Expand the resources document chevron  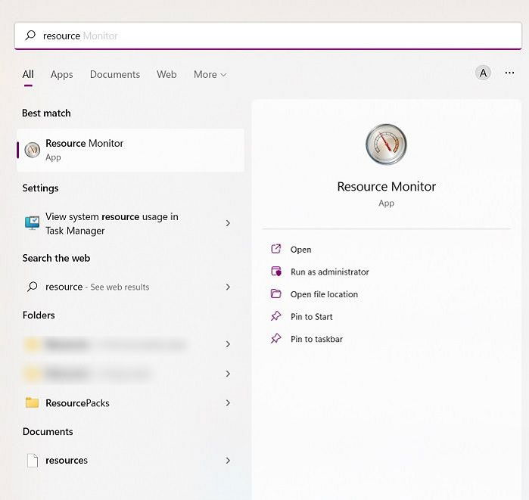click(x=228, y=461)
